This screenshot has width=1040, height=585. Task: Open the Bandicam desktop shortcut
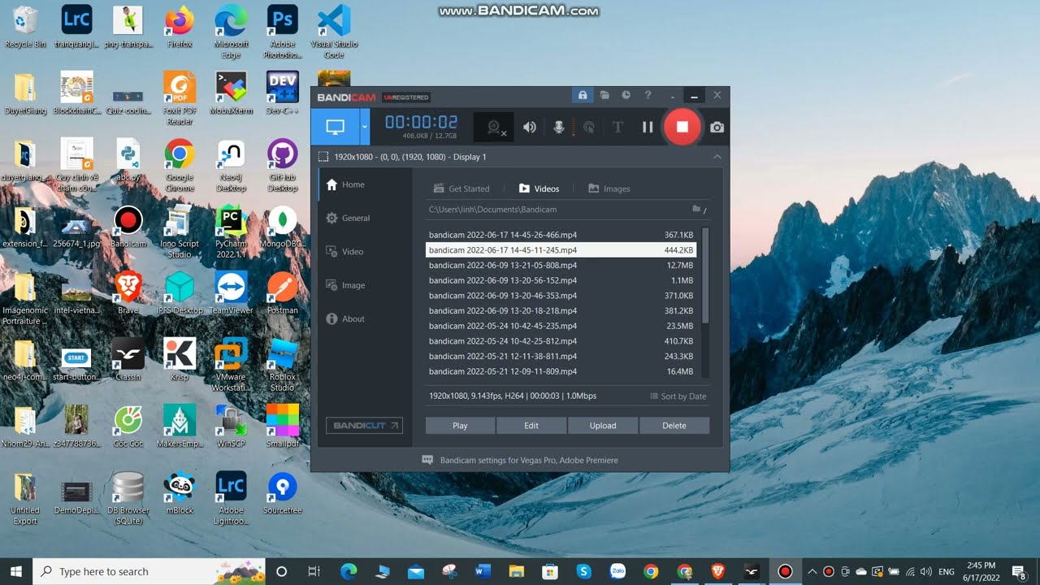pyautogui.click(x=128, y=227)
